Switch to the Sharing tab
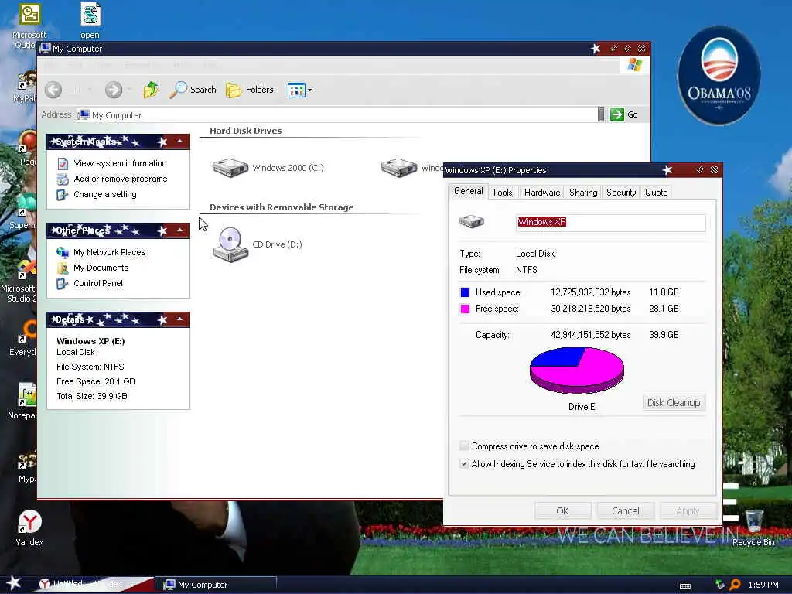This screenshot has width=792, height=594. [583, 193]
